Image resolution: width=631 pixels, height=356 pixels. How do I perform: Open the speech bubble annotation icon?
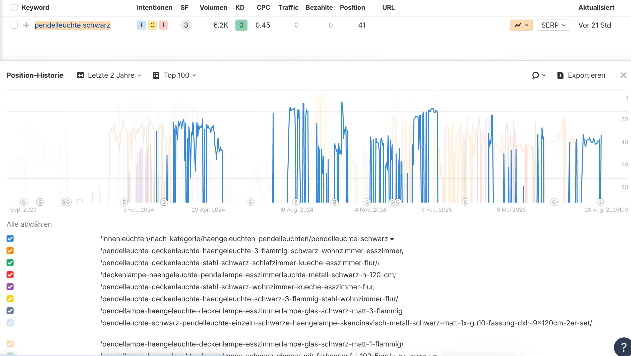pos(535,75)
